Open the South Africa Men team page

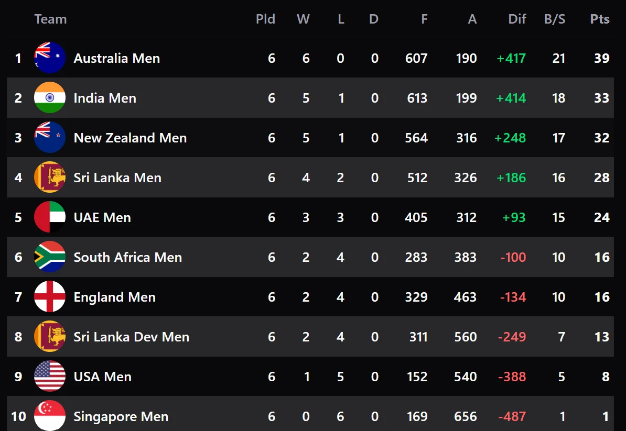[127, 257]
